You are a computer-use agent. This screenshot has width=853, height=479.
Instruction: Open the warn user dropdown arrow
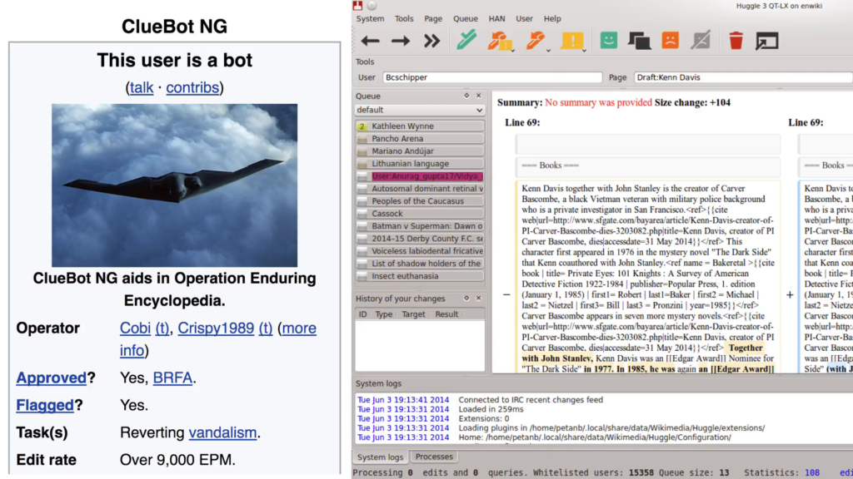584,50
